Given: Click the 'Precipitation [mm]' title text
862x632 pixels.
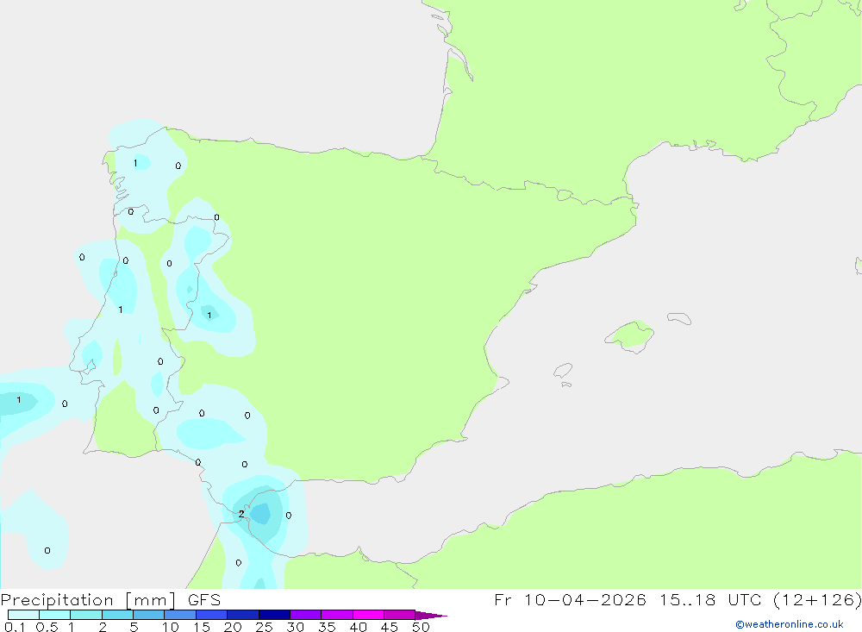Looking at the screenshot, I should tap(88, 600).
